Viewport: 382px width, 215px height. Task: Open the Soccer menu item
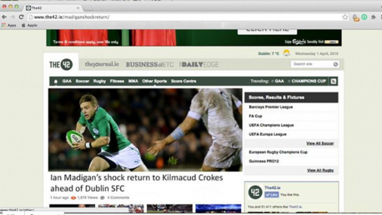(82, 81)
